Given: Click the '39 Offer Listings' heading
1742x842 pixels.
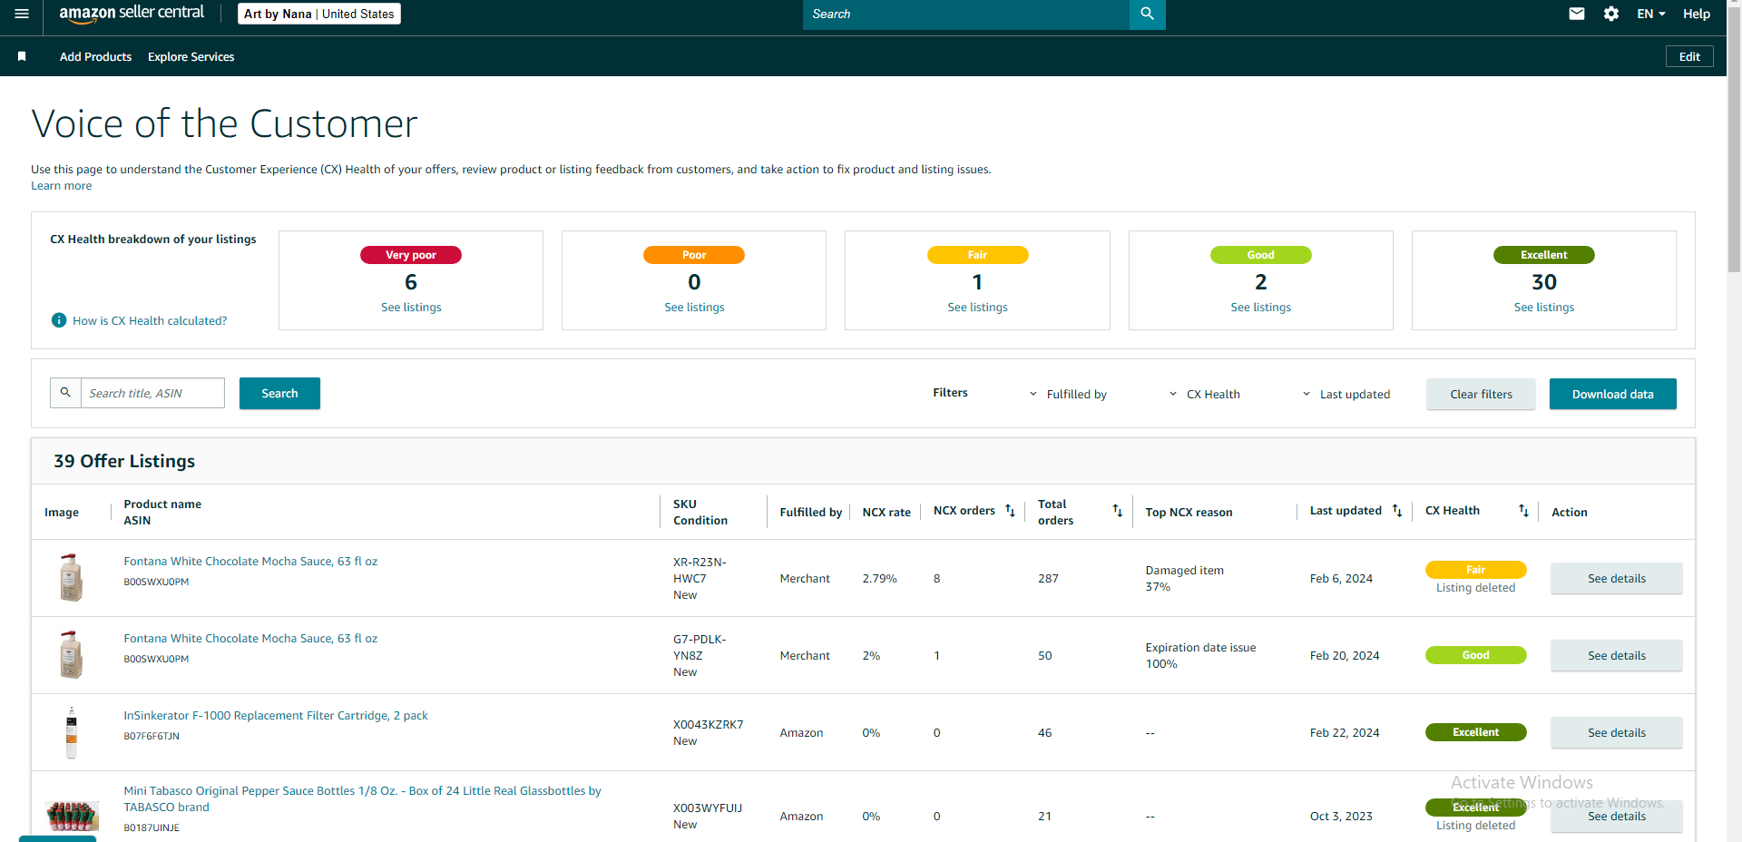Looking at the screenshot, I should coord(124,461).
